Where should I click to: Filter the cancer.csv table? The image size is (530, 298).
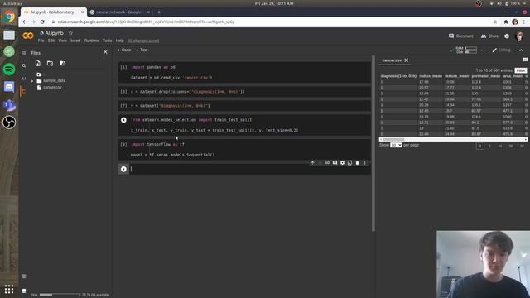click(x=521, y=70)
